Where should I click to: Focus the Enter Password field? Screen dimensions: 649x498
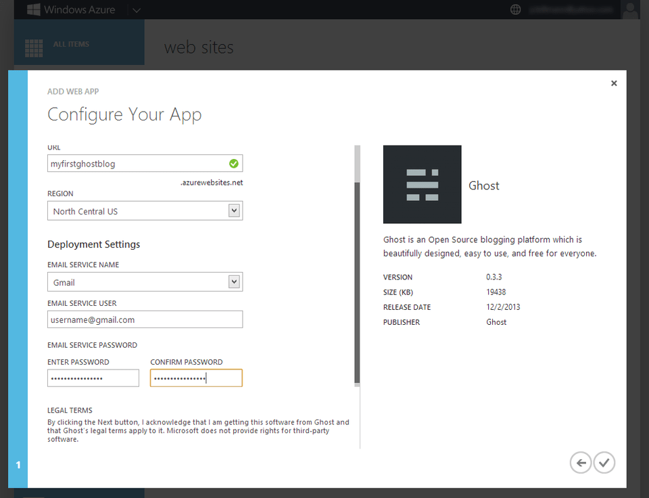93,378
